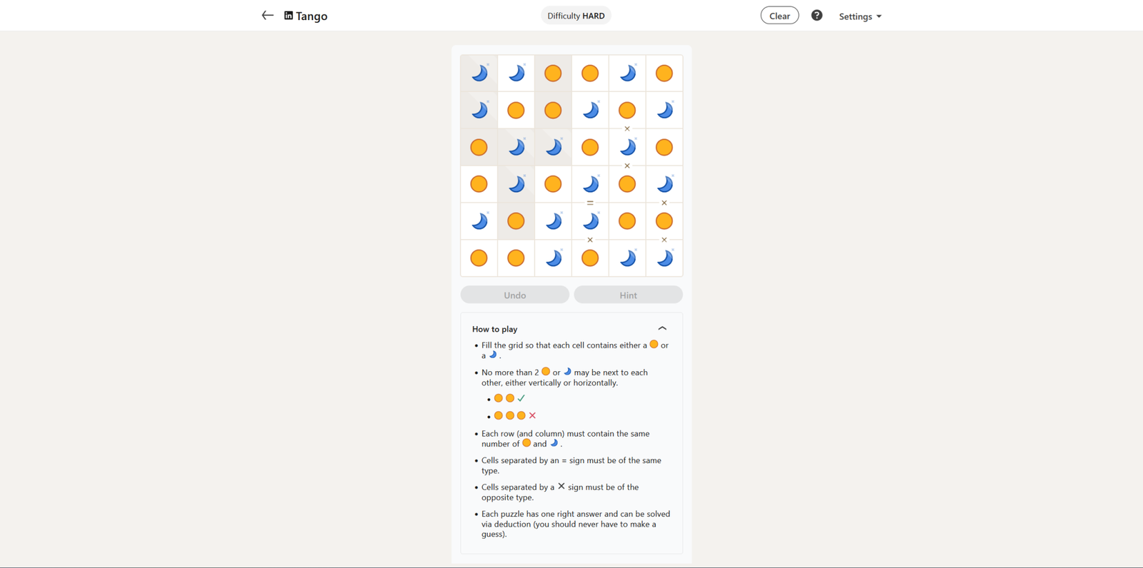The width and height of the screenshot is (1143, 568).
Task: Open the help question mark icon
Action: tap(817, 16)
